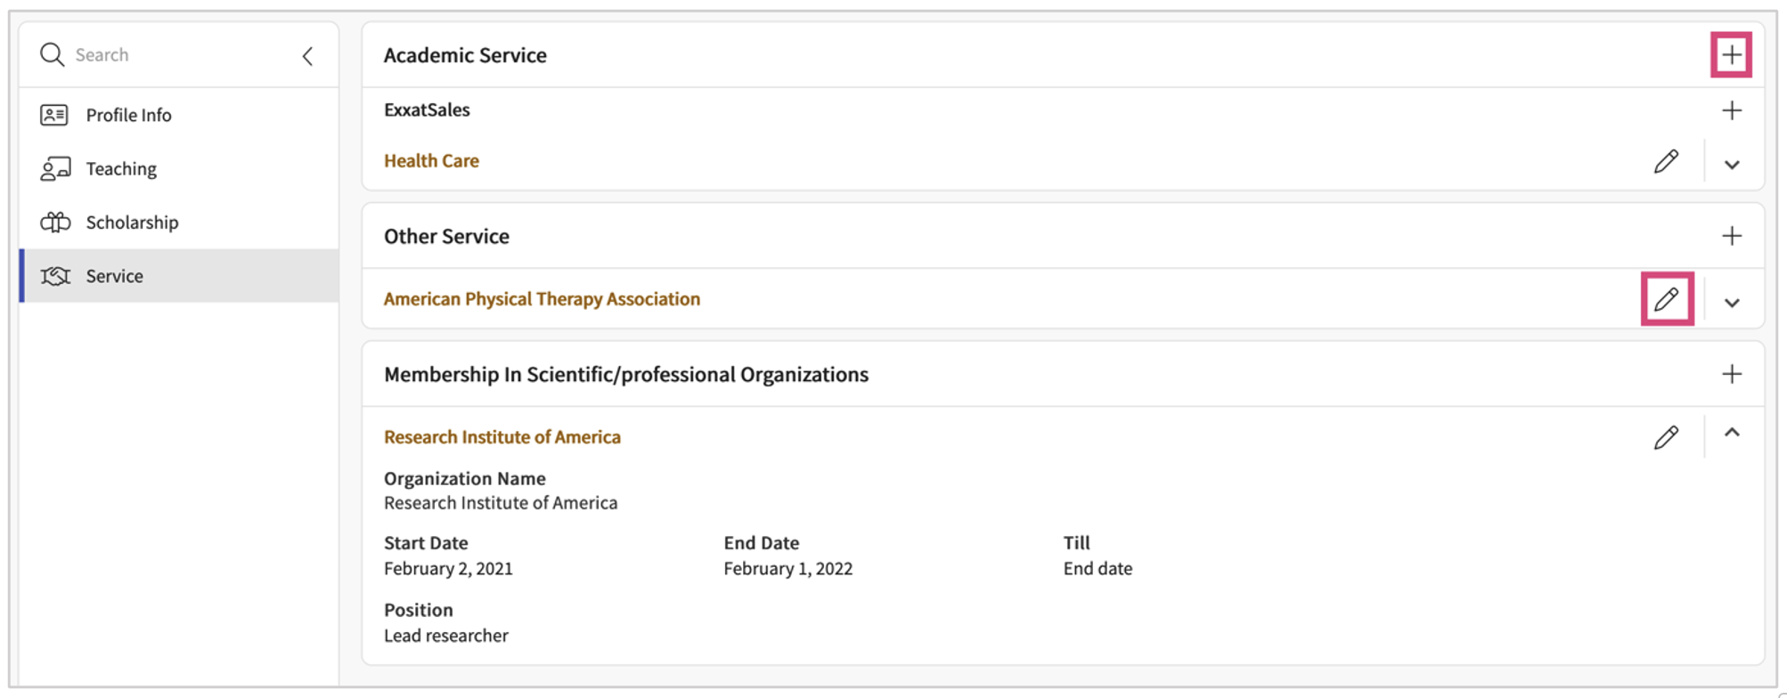
Task: Go to the Teaching section
Action: [x=121, y=169]
